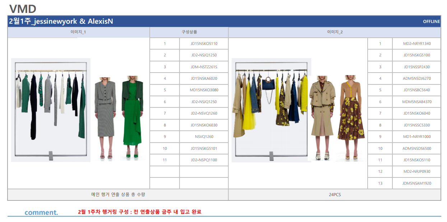
Task: Click row number 8 beside JD15NSKO6030
Action: (x=165, y=125)
